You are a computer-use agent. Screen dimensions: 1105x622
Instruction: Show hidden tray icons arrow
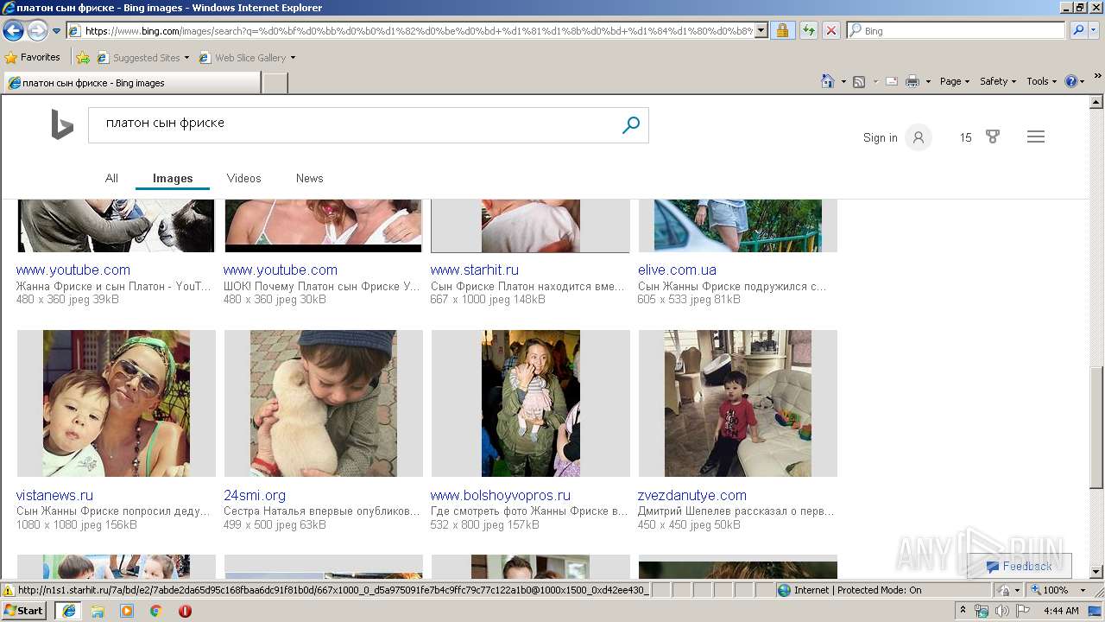(x=963, y=611)
